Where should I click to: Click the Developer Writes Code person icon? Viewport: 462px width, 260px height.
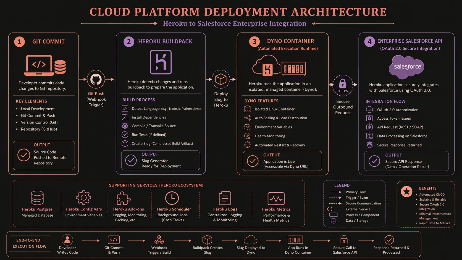tap(67, 240)
